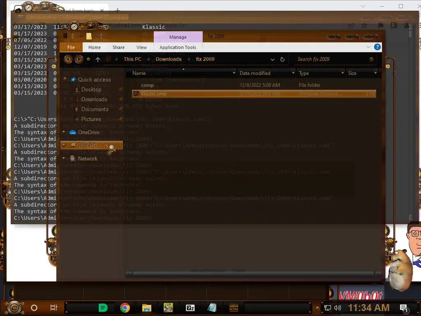Go up one folder level
The image size is (421, 316).
coord(98,59)
